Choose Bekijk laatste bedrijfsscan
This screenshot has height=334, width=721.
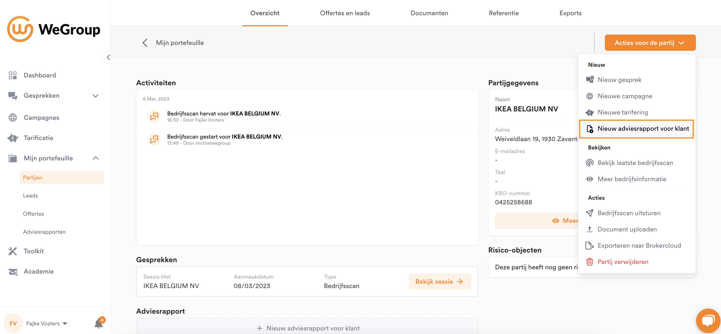coord(637,163)
